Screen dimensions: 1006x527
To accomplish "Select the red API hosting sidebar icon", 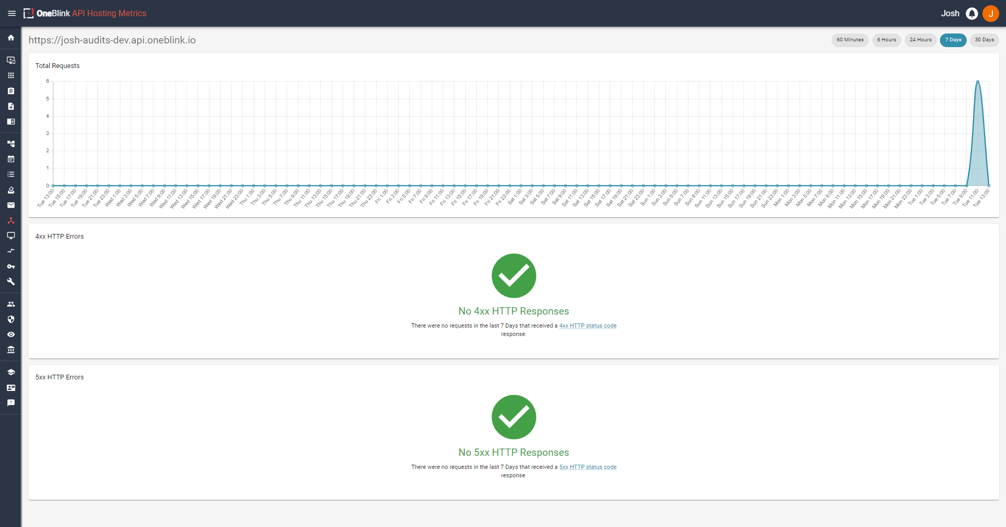I will (x=11, y=220).
